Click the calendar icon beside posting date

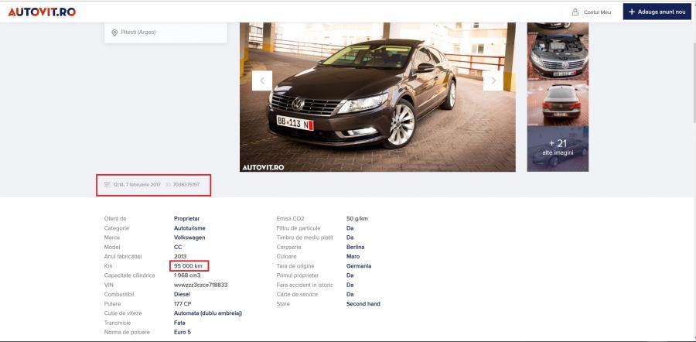pos(107,184)
